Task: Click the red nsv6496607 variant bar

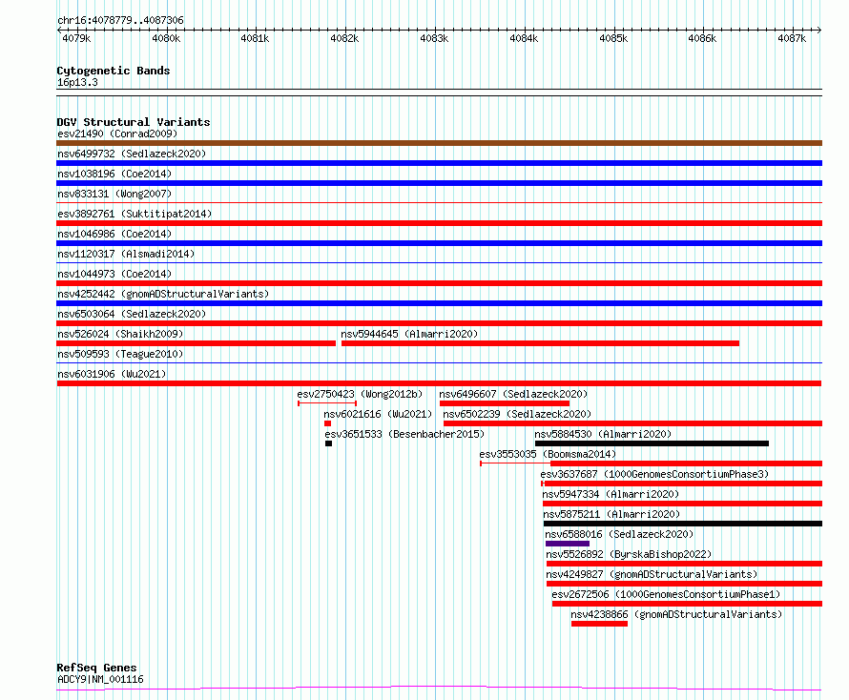Action: [505, 403]
